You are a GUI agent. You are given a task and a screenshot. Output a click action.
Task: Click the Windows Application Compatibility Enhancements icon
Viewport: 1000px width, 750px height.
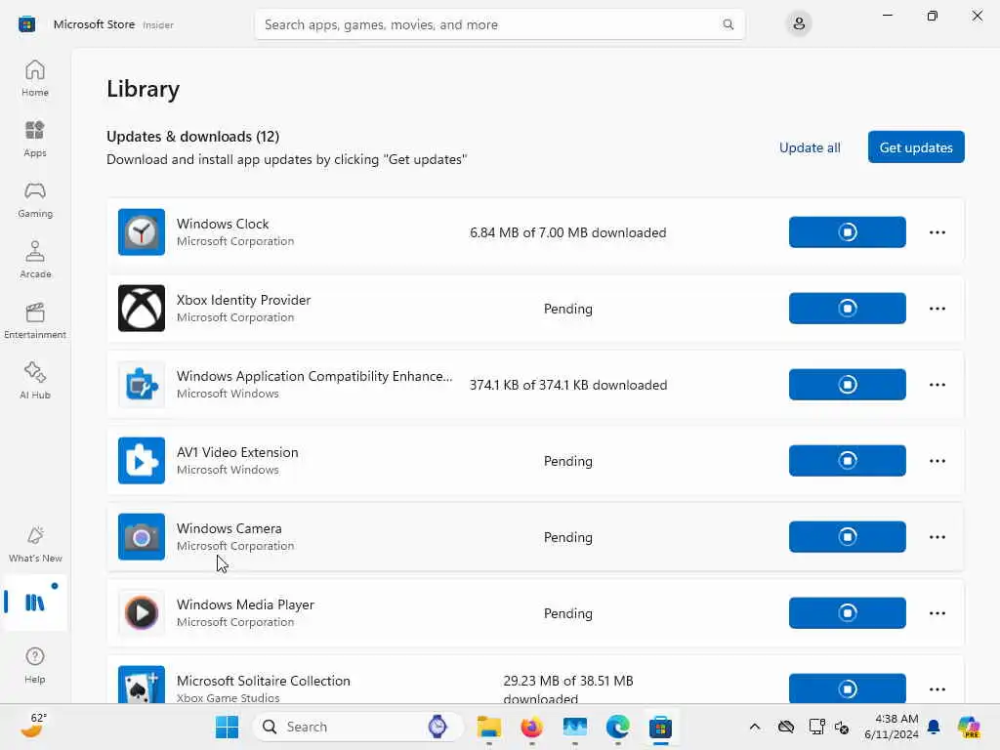click(x=142, y=385)
